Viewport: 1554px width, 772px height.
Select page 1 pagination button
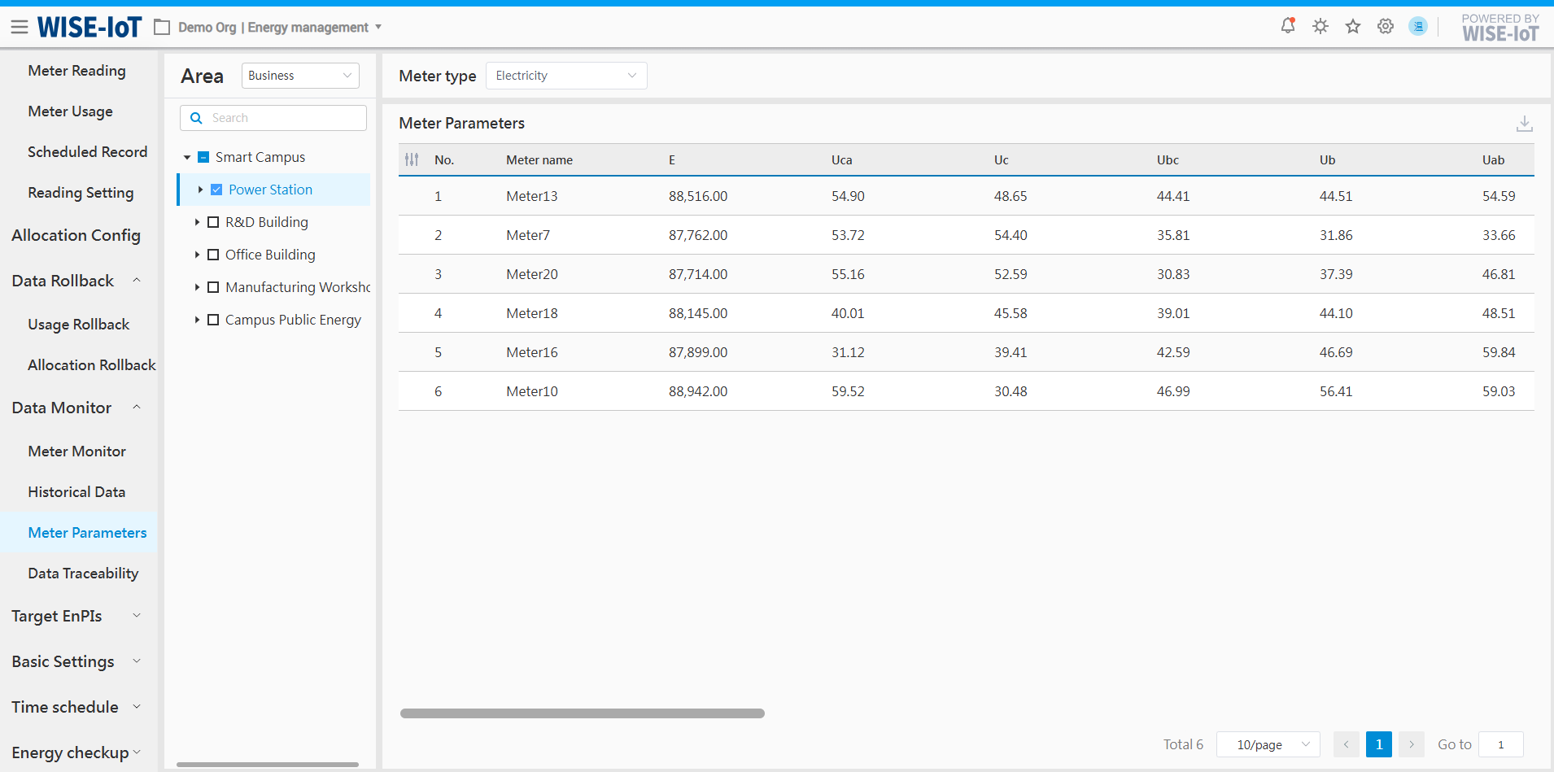click(x=1378, y=744)
